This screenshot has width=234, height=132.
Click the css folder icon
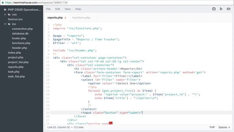pyautogui.click(x=9, y=15)
